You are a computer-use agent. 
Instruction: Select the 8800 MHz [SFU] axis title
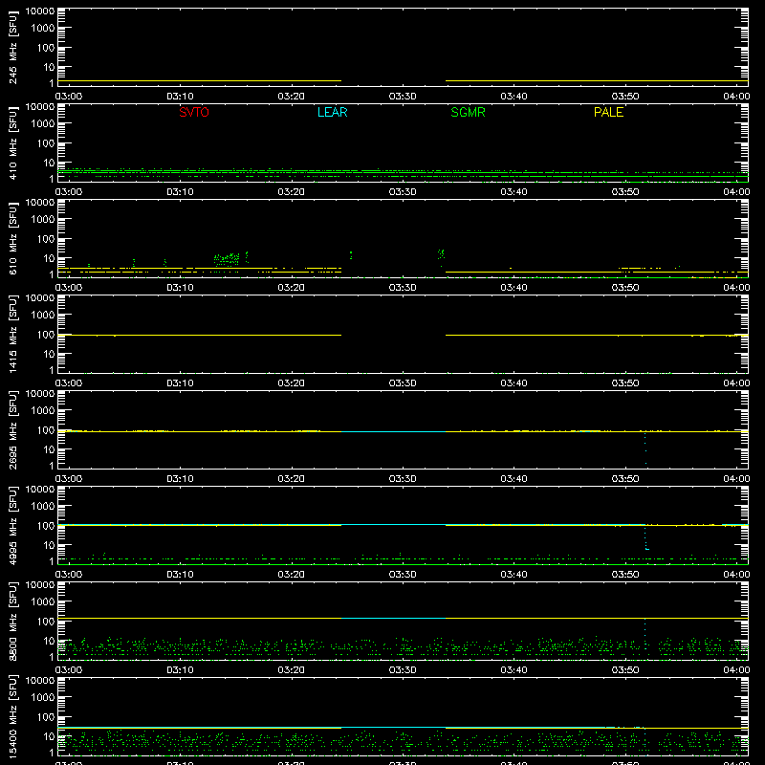click(x=12, y=621)
